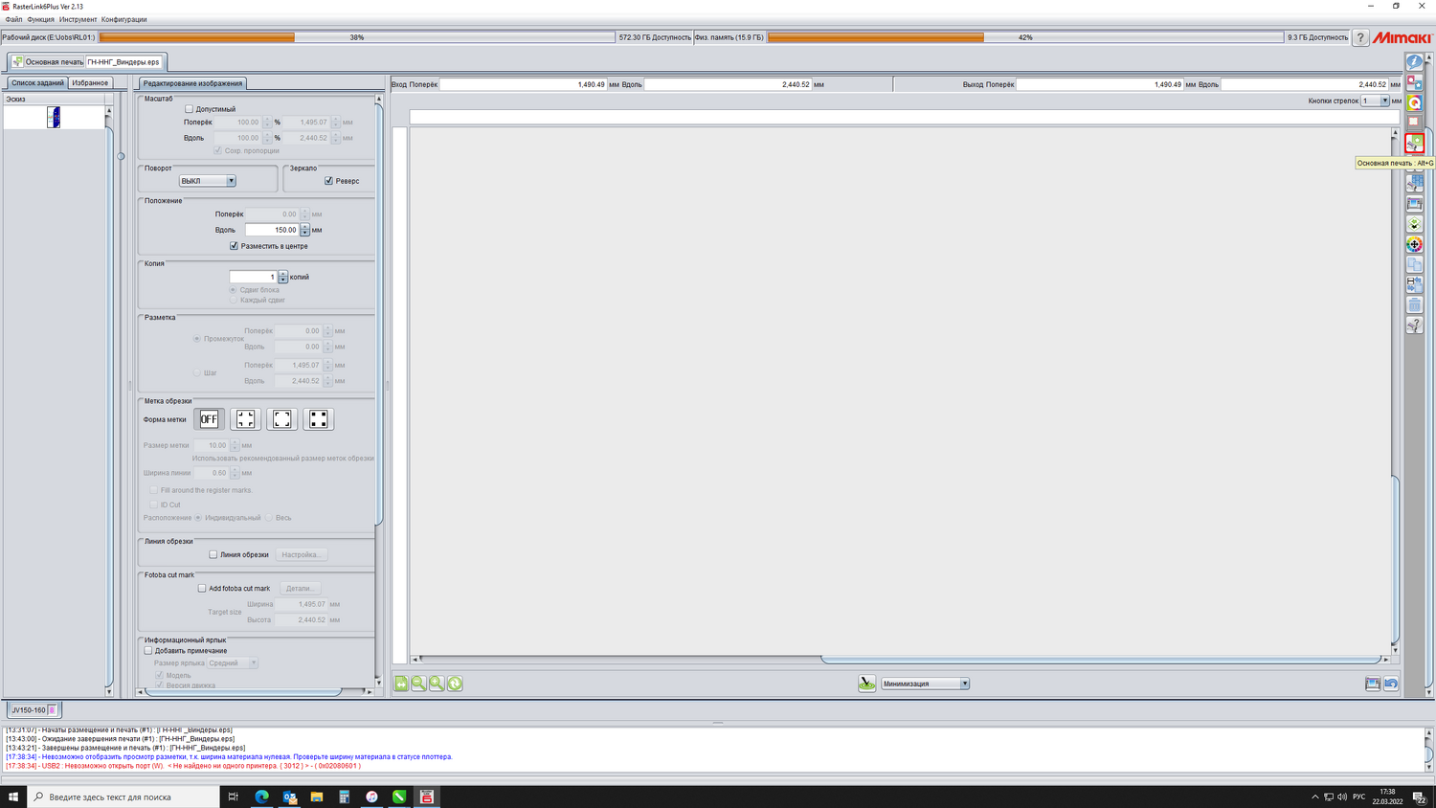The width and height of the screenshot is (1436, 808).
Task: Open the Кнопки стрелок step dropdown
Action: [x=1375, y=101]
